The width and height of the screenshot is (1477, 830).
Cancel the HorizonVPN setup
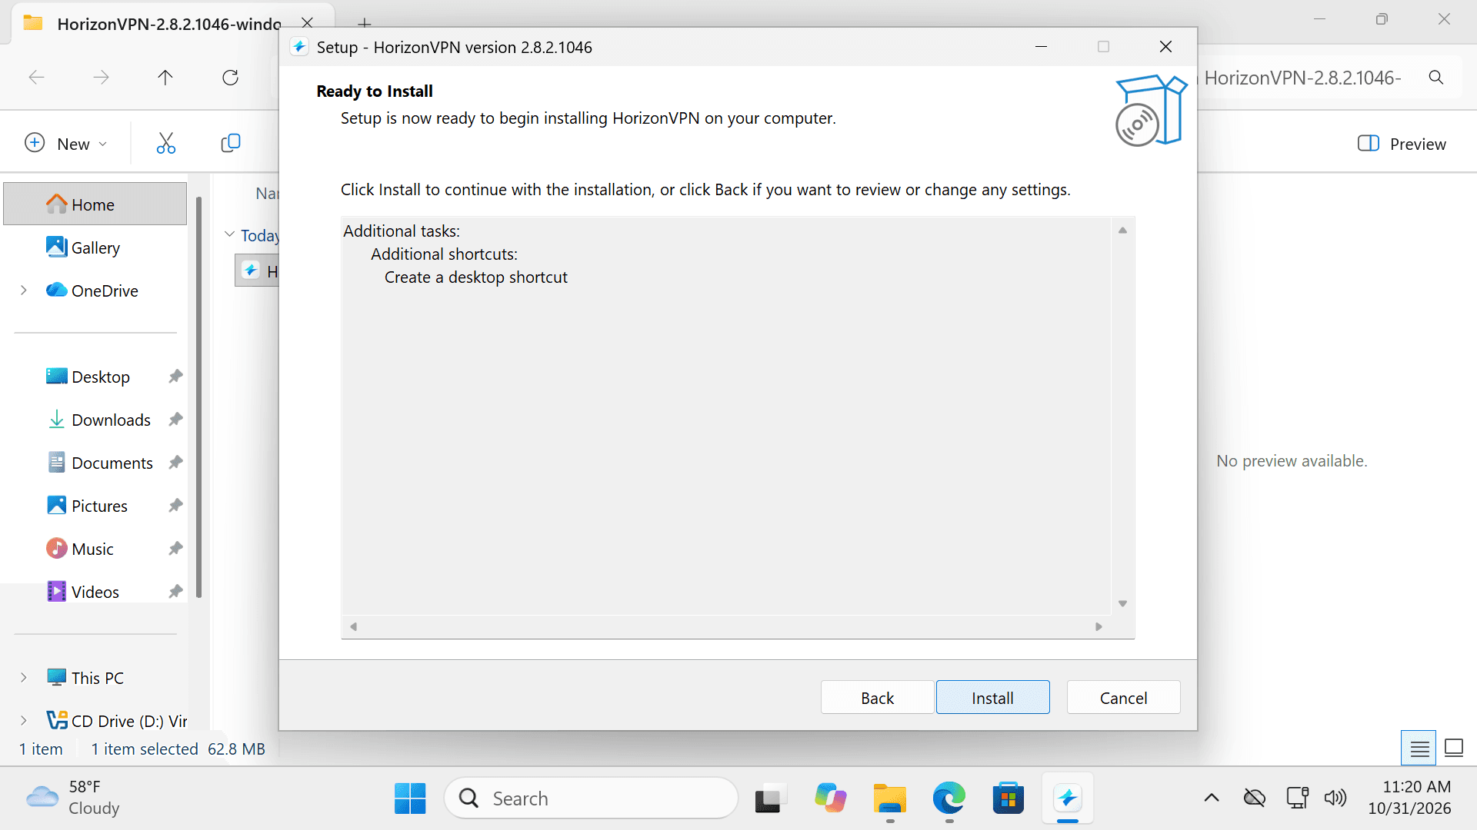1123,698
